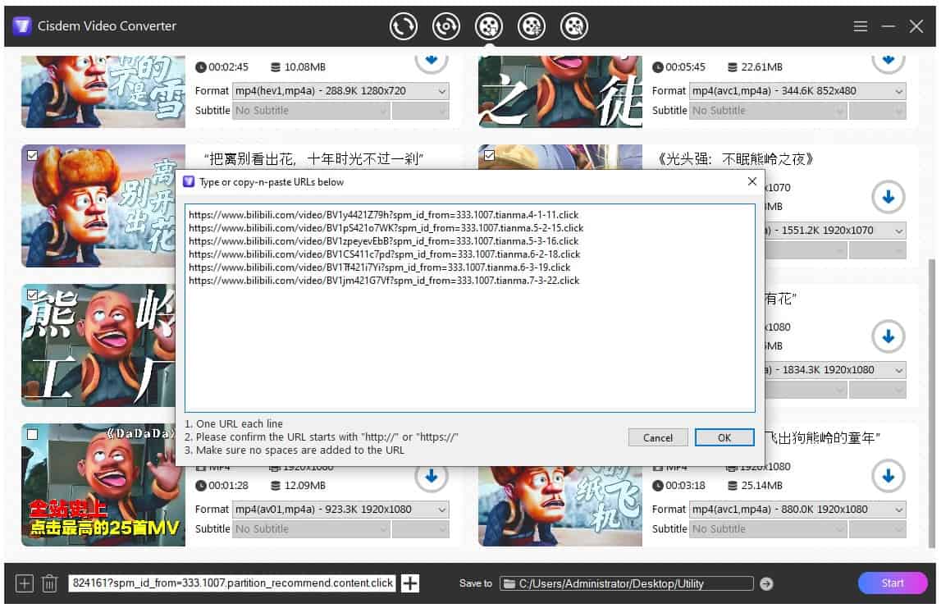
Task: Open the hamburger menu in title bar
Action: pyautogui.click(x=860, y=26)
